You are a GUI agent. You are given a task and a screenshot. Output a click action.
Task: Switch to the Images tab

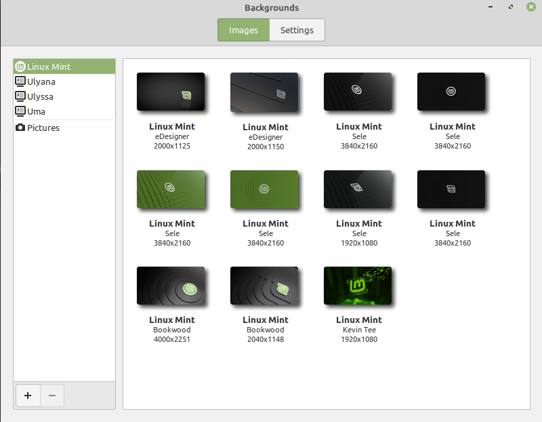click(243, 30)
